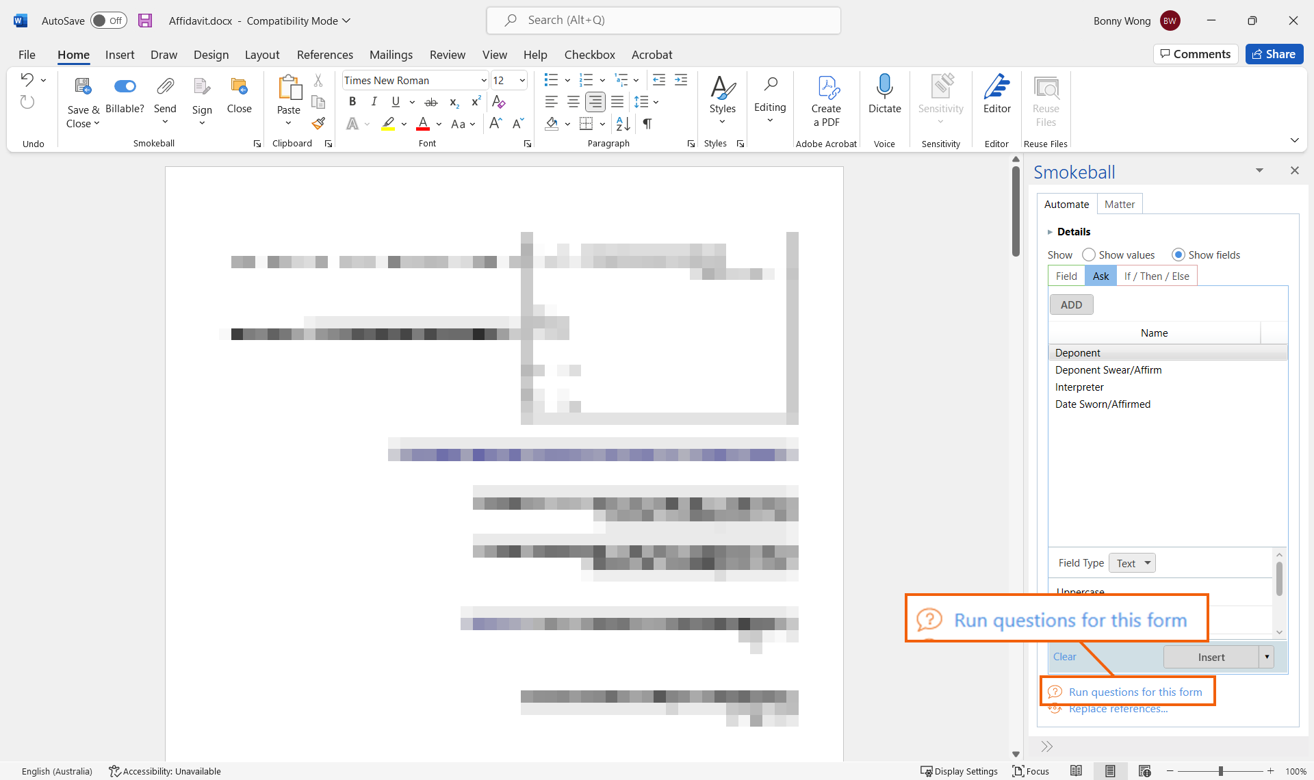
Task: Open the References ribbon tab
Action: [325, 55]
